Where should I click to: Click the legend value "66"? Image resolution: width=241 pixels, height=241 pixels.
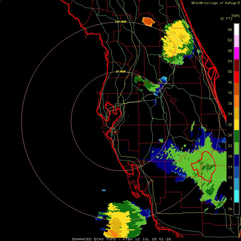[230, 30]
